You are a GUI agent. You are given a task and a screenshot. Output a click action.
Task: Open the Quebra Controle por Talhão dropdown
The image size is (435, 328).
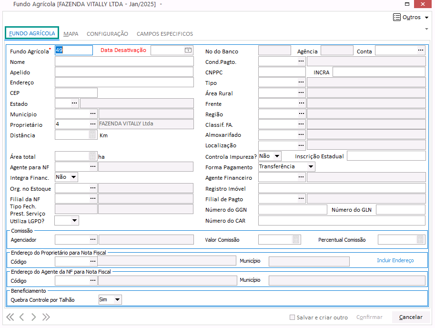pos(117,300)
